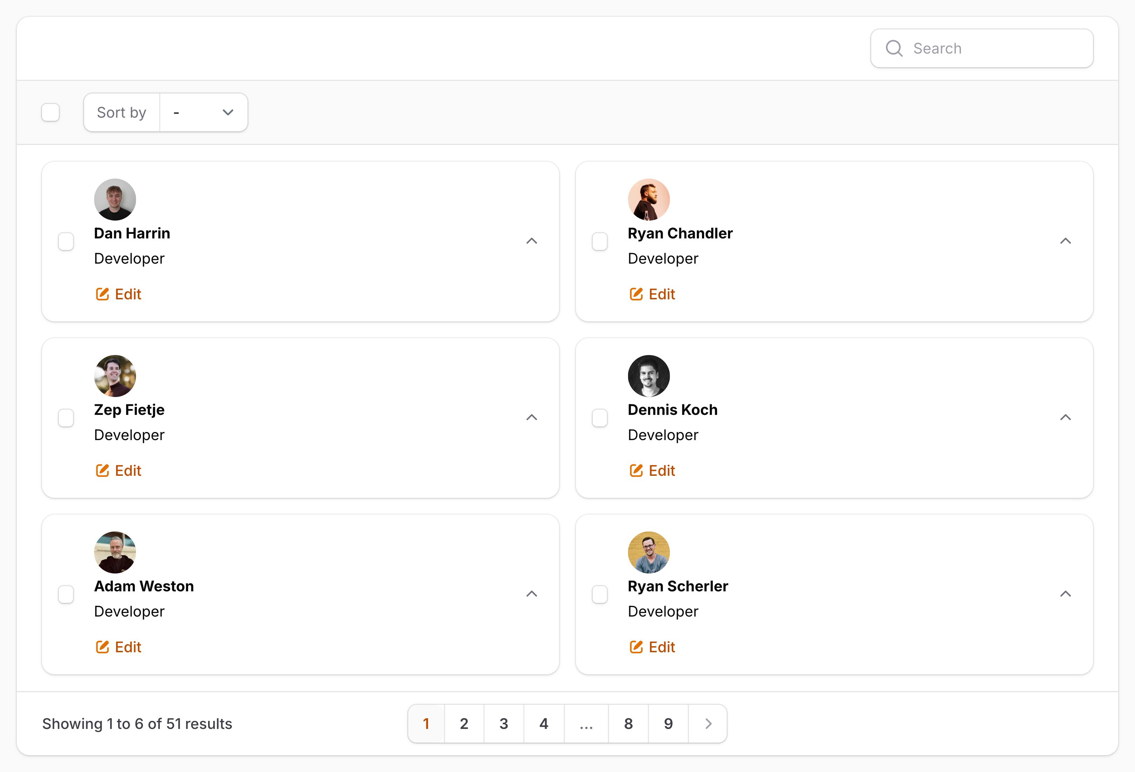Click Dennis Koch's profile avatar
Image resolution: width=1135 pixels, height=772 pixels.
tap(648, 376)
